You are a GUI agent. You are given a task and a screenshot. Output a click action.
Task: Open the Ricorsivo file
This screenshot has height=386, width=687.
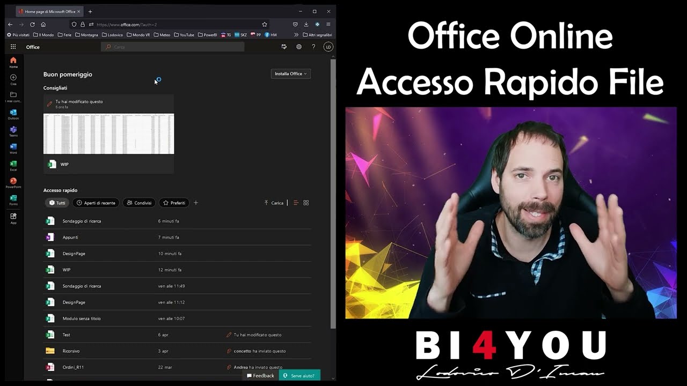177,351
